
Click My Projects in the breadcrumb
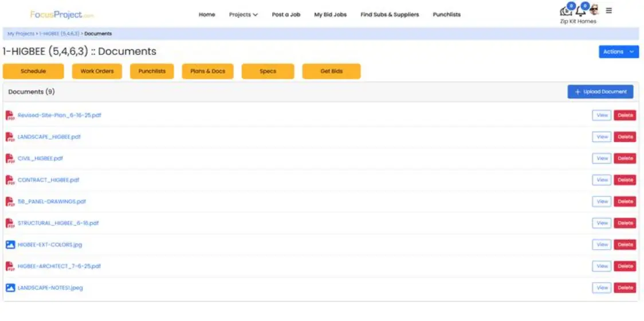click(x=21, y=34)
